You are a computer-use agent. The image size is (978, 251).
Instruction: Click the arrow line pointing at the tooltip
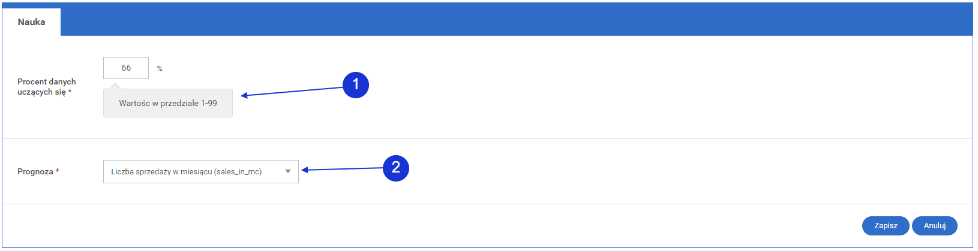(294, 91)
